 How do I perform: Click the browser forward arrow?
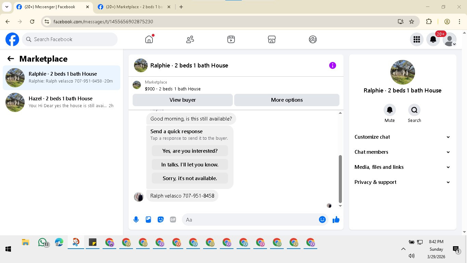click(x=20, y=22)
